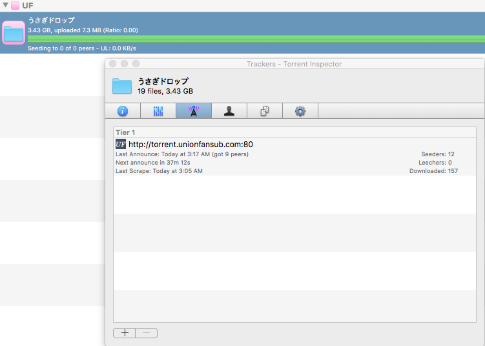Click the UF group label
485x346 pixels.
[28, 5]
